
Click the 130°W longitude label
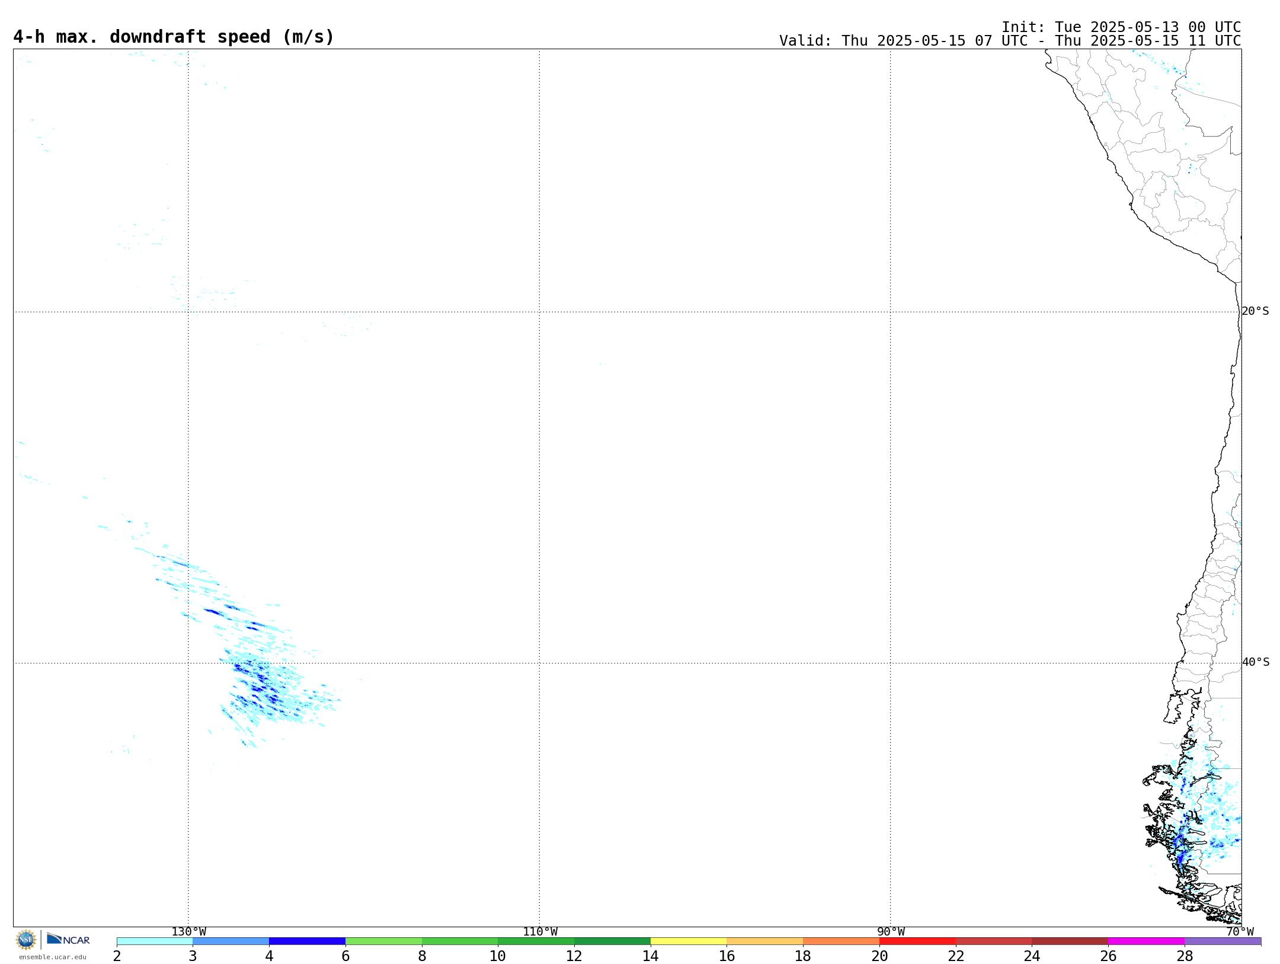pyautogui.click(x=189, y=932)
